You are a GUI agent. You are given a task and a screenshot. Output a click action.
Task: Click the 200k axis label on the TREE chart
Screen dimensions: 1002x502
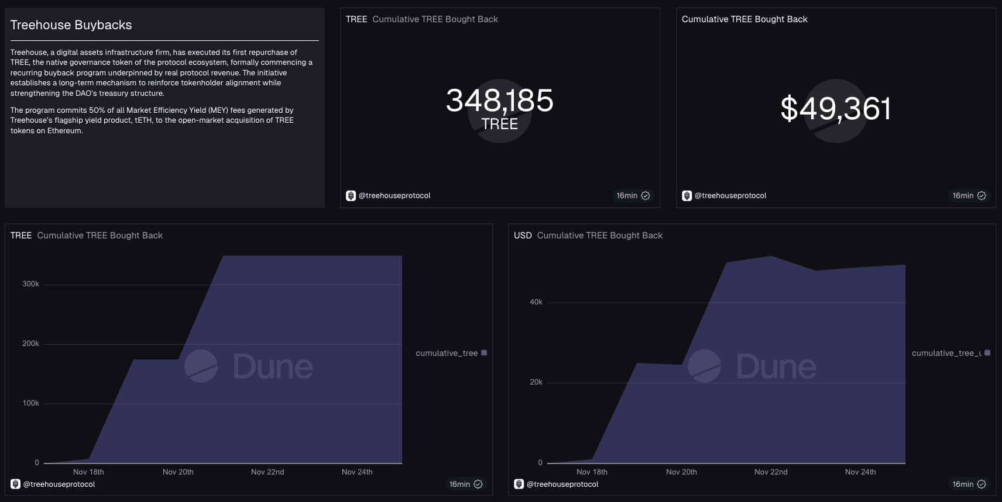[30, 344]
